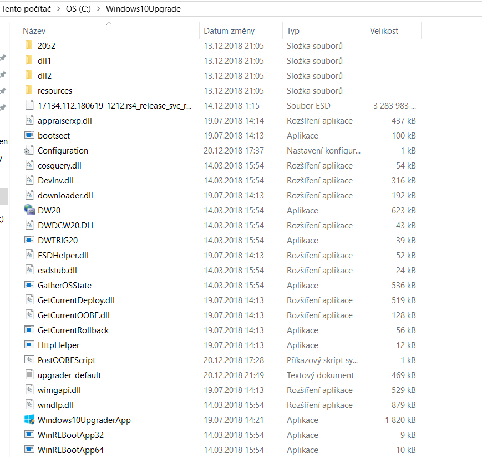Select the dll1 folder icon

[29, 60]
